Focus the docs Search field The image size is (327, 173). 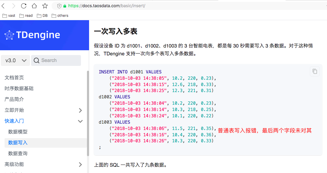pos(56,60)
